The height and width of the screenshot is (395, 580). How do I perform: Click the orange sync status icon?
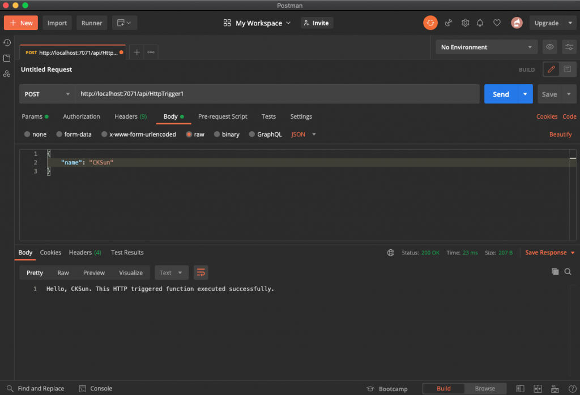point(430,23)
